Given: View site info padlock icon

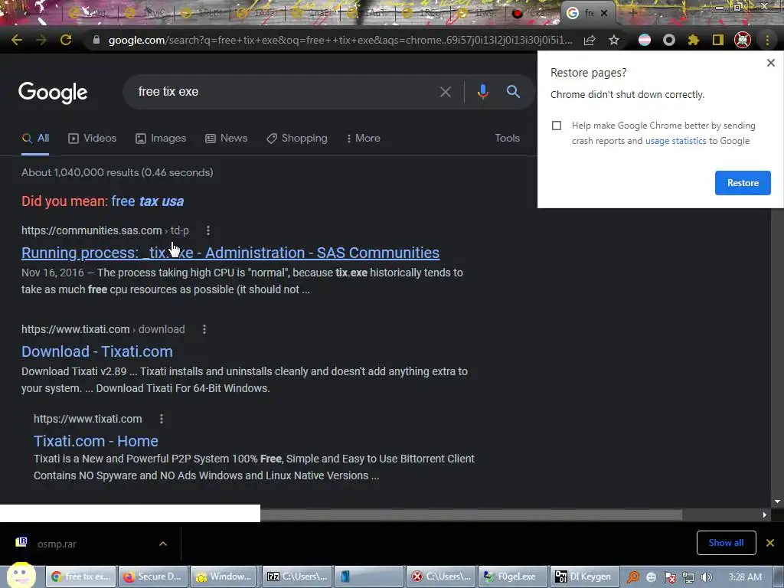Looking at the screenshot, I should pos(96,40).
